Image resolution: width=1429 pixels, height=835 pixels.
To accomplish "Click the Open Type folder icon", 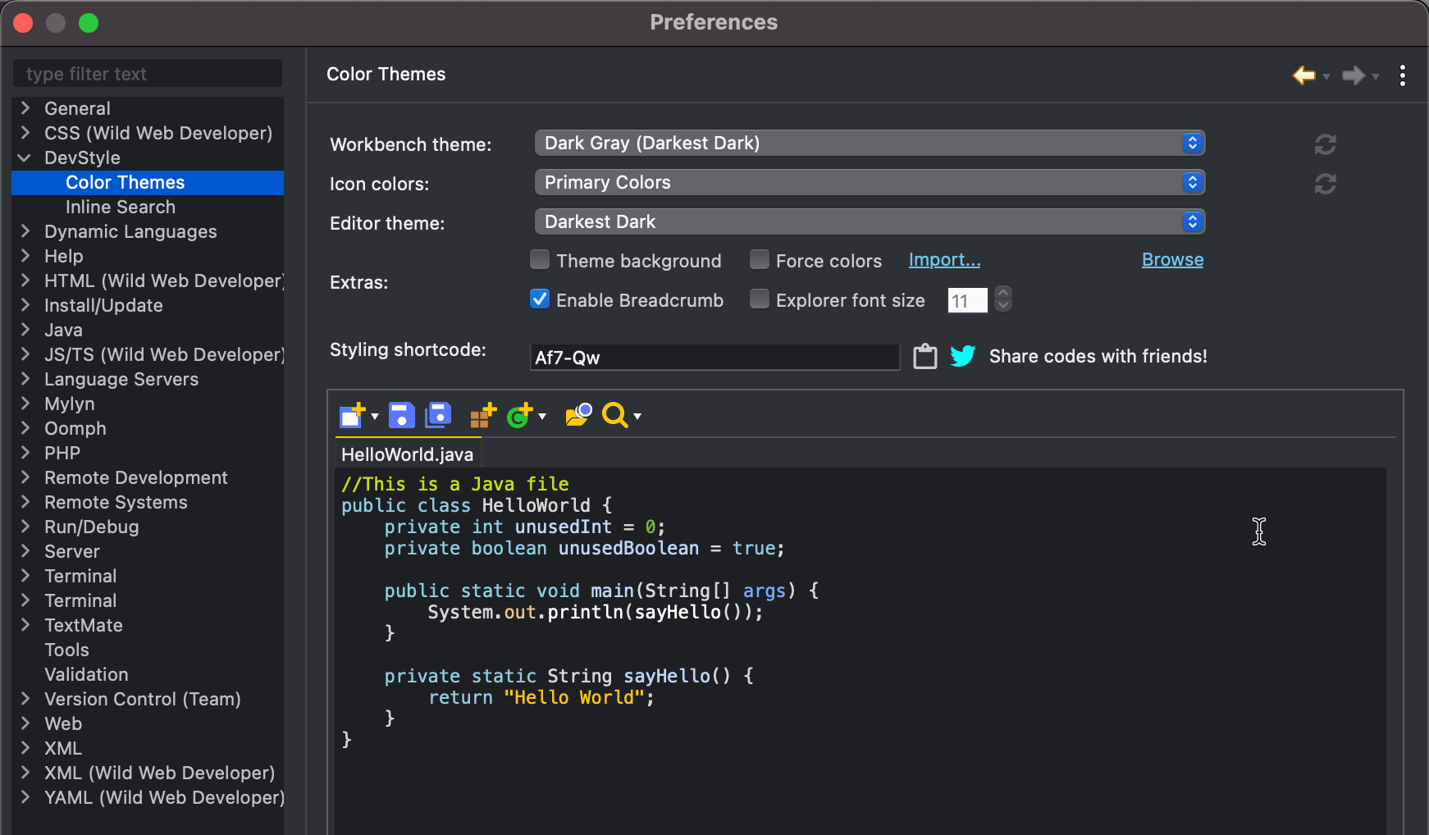I will tap(578, 416).
